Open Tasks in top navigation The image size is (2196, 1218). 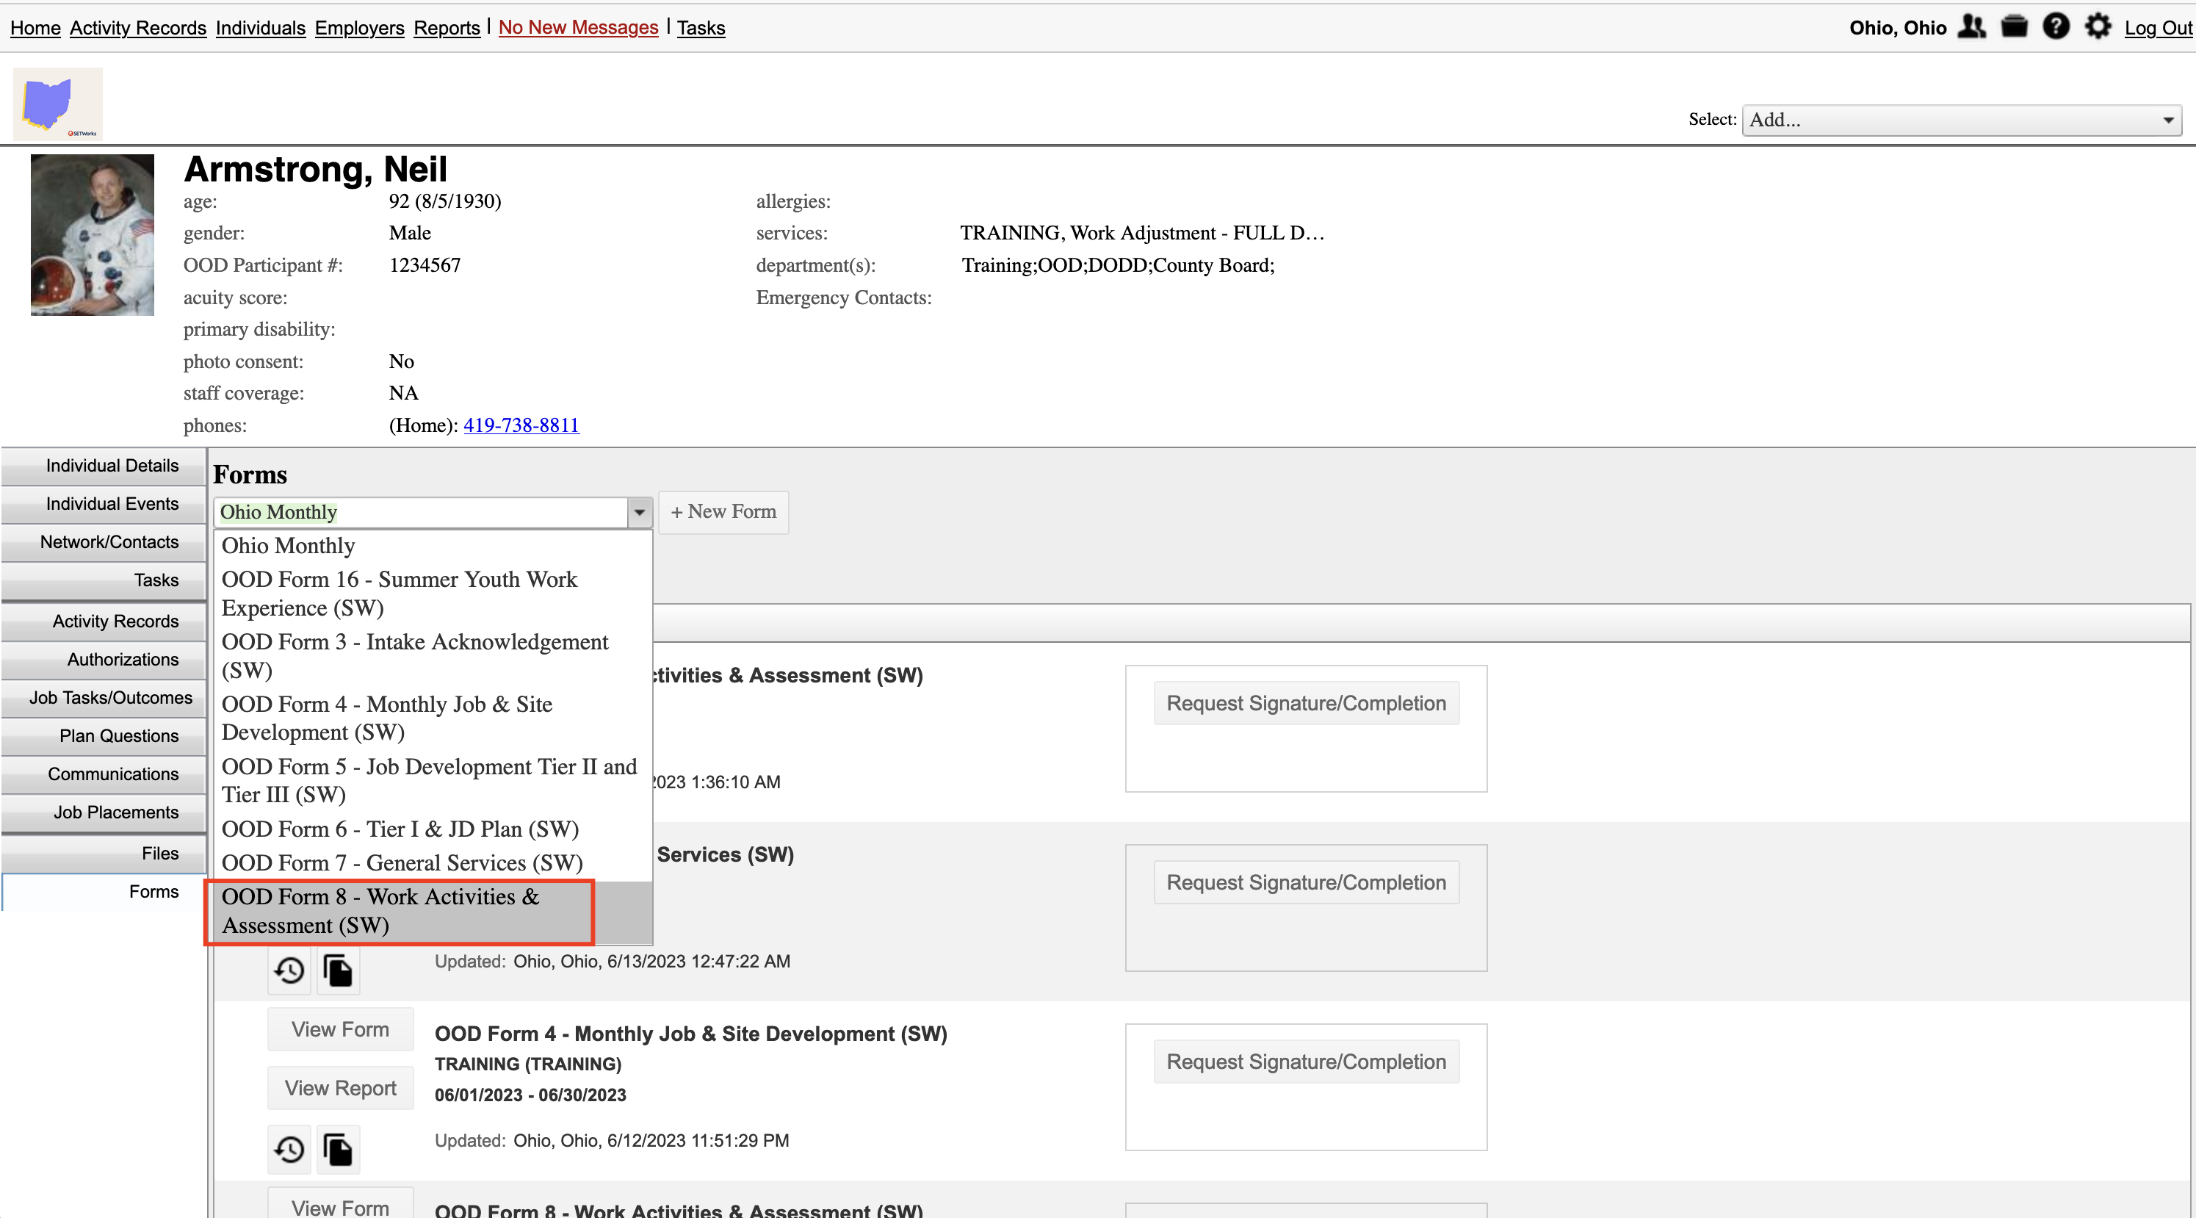pos(701,27)
